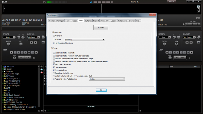Click the green play arrow in browser bar
The width and height of the screenshot is (203, 114).
(48, 111)
